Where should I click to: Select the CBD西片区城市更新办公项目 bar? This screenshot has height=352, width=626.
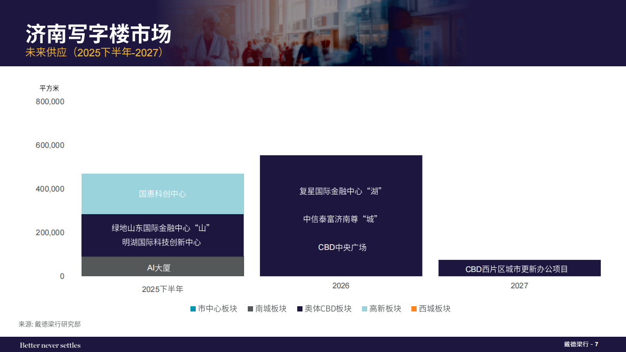519,268
